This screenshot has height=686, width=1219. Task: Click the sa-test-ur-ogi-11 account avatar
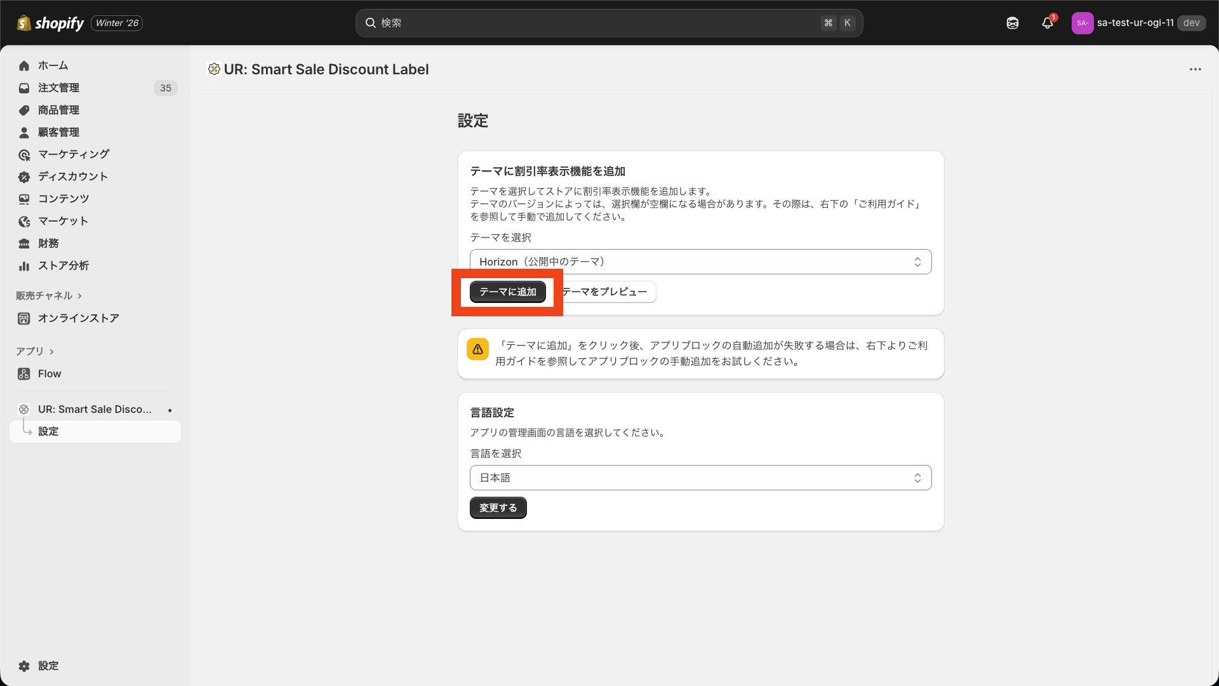pyautogui.click(x=1083, y=23)
